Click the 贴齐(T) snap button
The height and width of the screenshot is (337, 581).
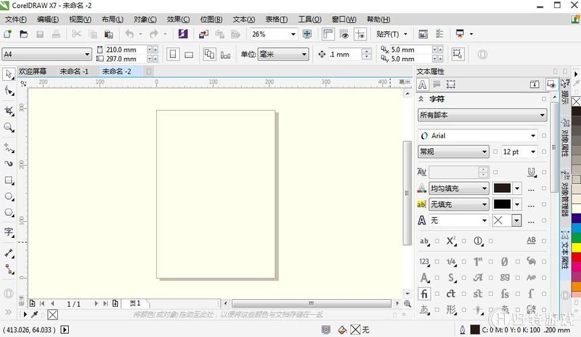coord(392,34)
